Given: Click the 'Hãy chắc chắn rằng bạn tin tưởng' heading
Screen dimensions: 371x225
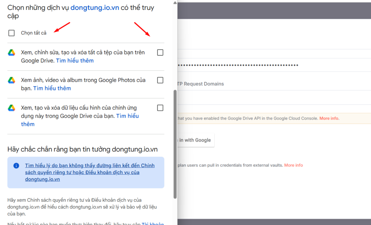Looking at the screenshot, I should [x=82, y=150].
